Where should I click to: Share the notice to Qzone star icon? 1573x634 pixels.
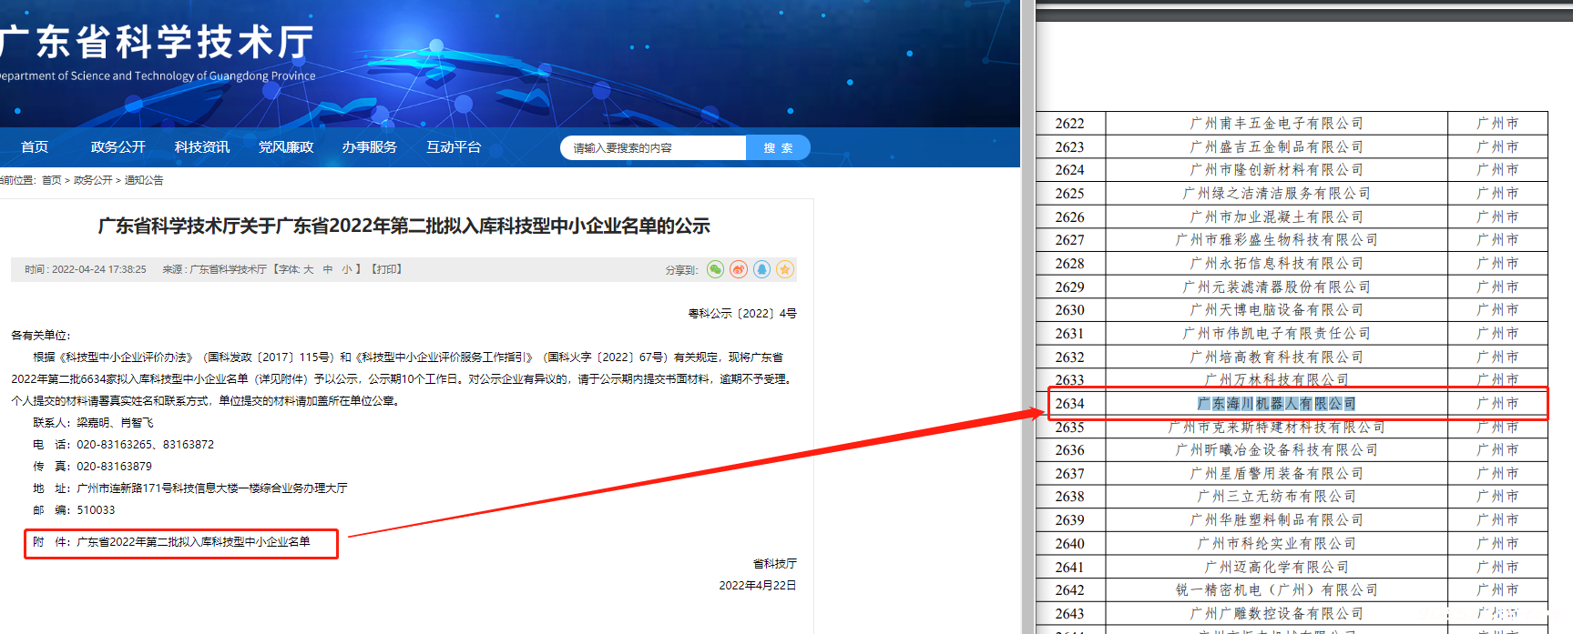point(785,269)
